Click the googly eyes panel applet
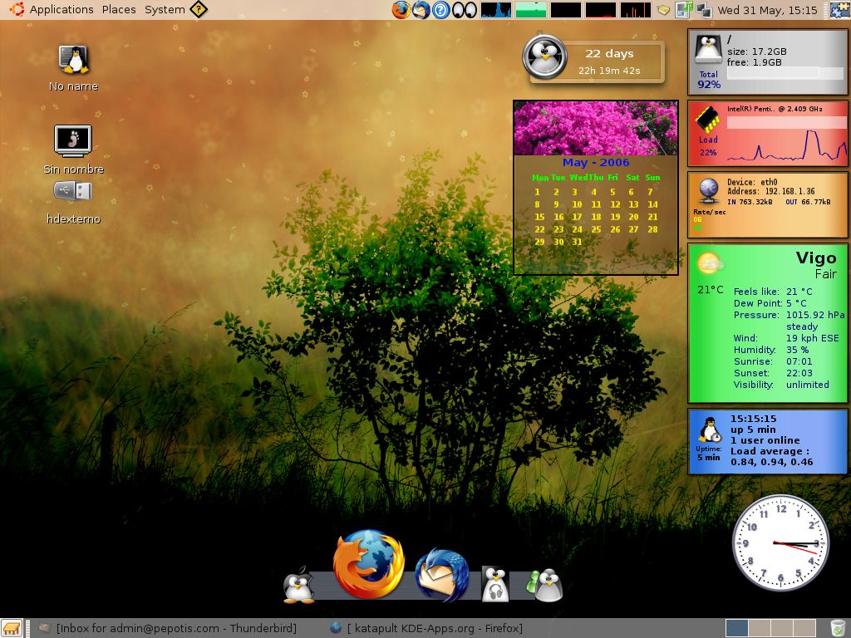The height and width of the screenshot is (638, 851). pos(464,10)
